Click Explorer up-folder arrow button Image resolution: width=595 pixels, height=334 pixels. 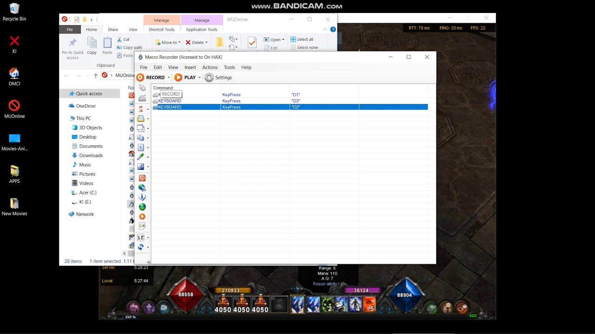[x=96, y=76]
